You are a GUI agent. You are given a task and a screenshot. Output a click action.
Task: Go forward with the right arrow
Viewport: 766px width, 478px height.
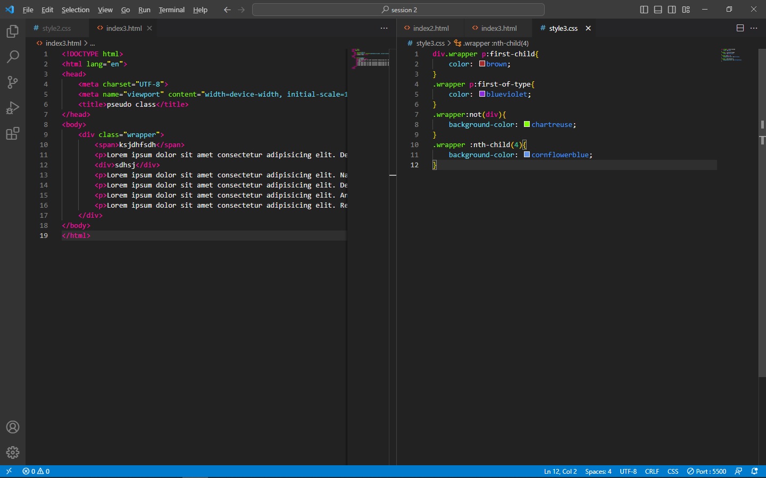tap(242, 10)
